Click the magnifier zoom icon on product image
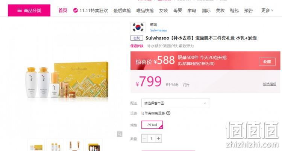Viewport: 282px width, 151px height. [x=120, y=134]
